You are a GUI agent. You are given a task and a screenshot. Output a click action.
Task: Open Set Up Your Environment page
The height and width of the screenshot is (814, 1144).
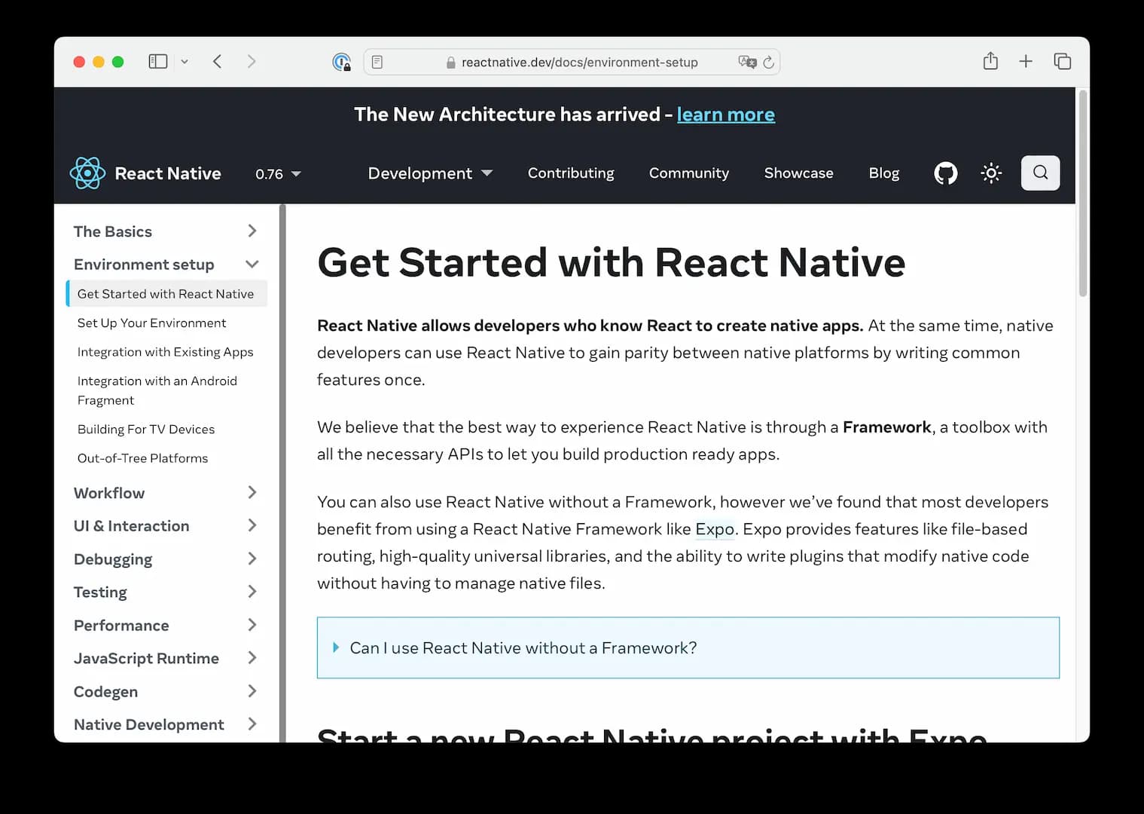pyautogui.click(x=151, y=323)
